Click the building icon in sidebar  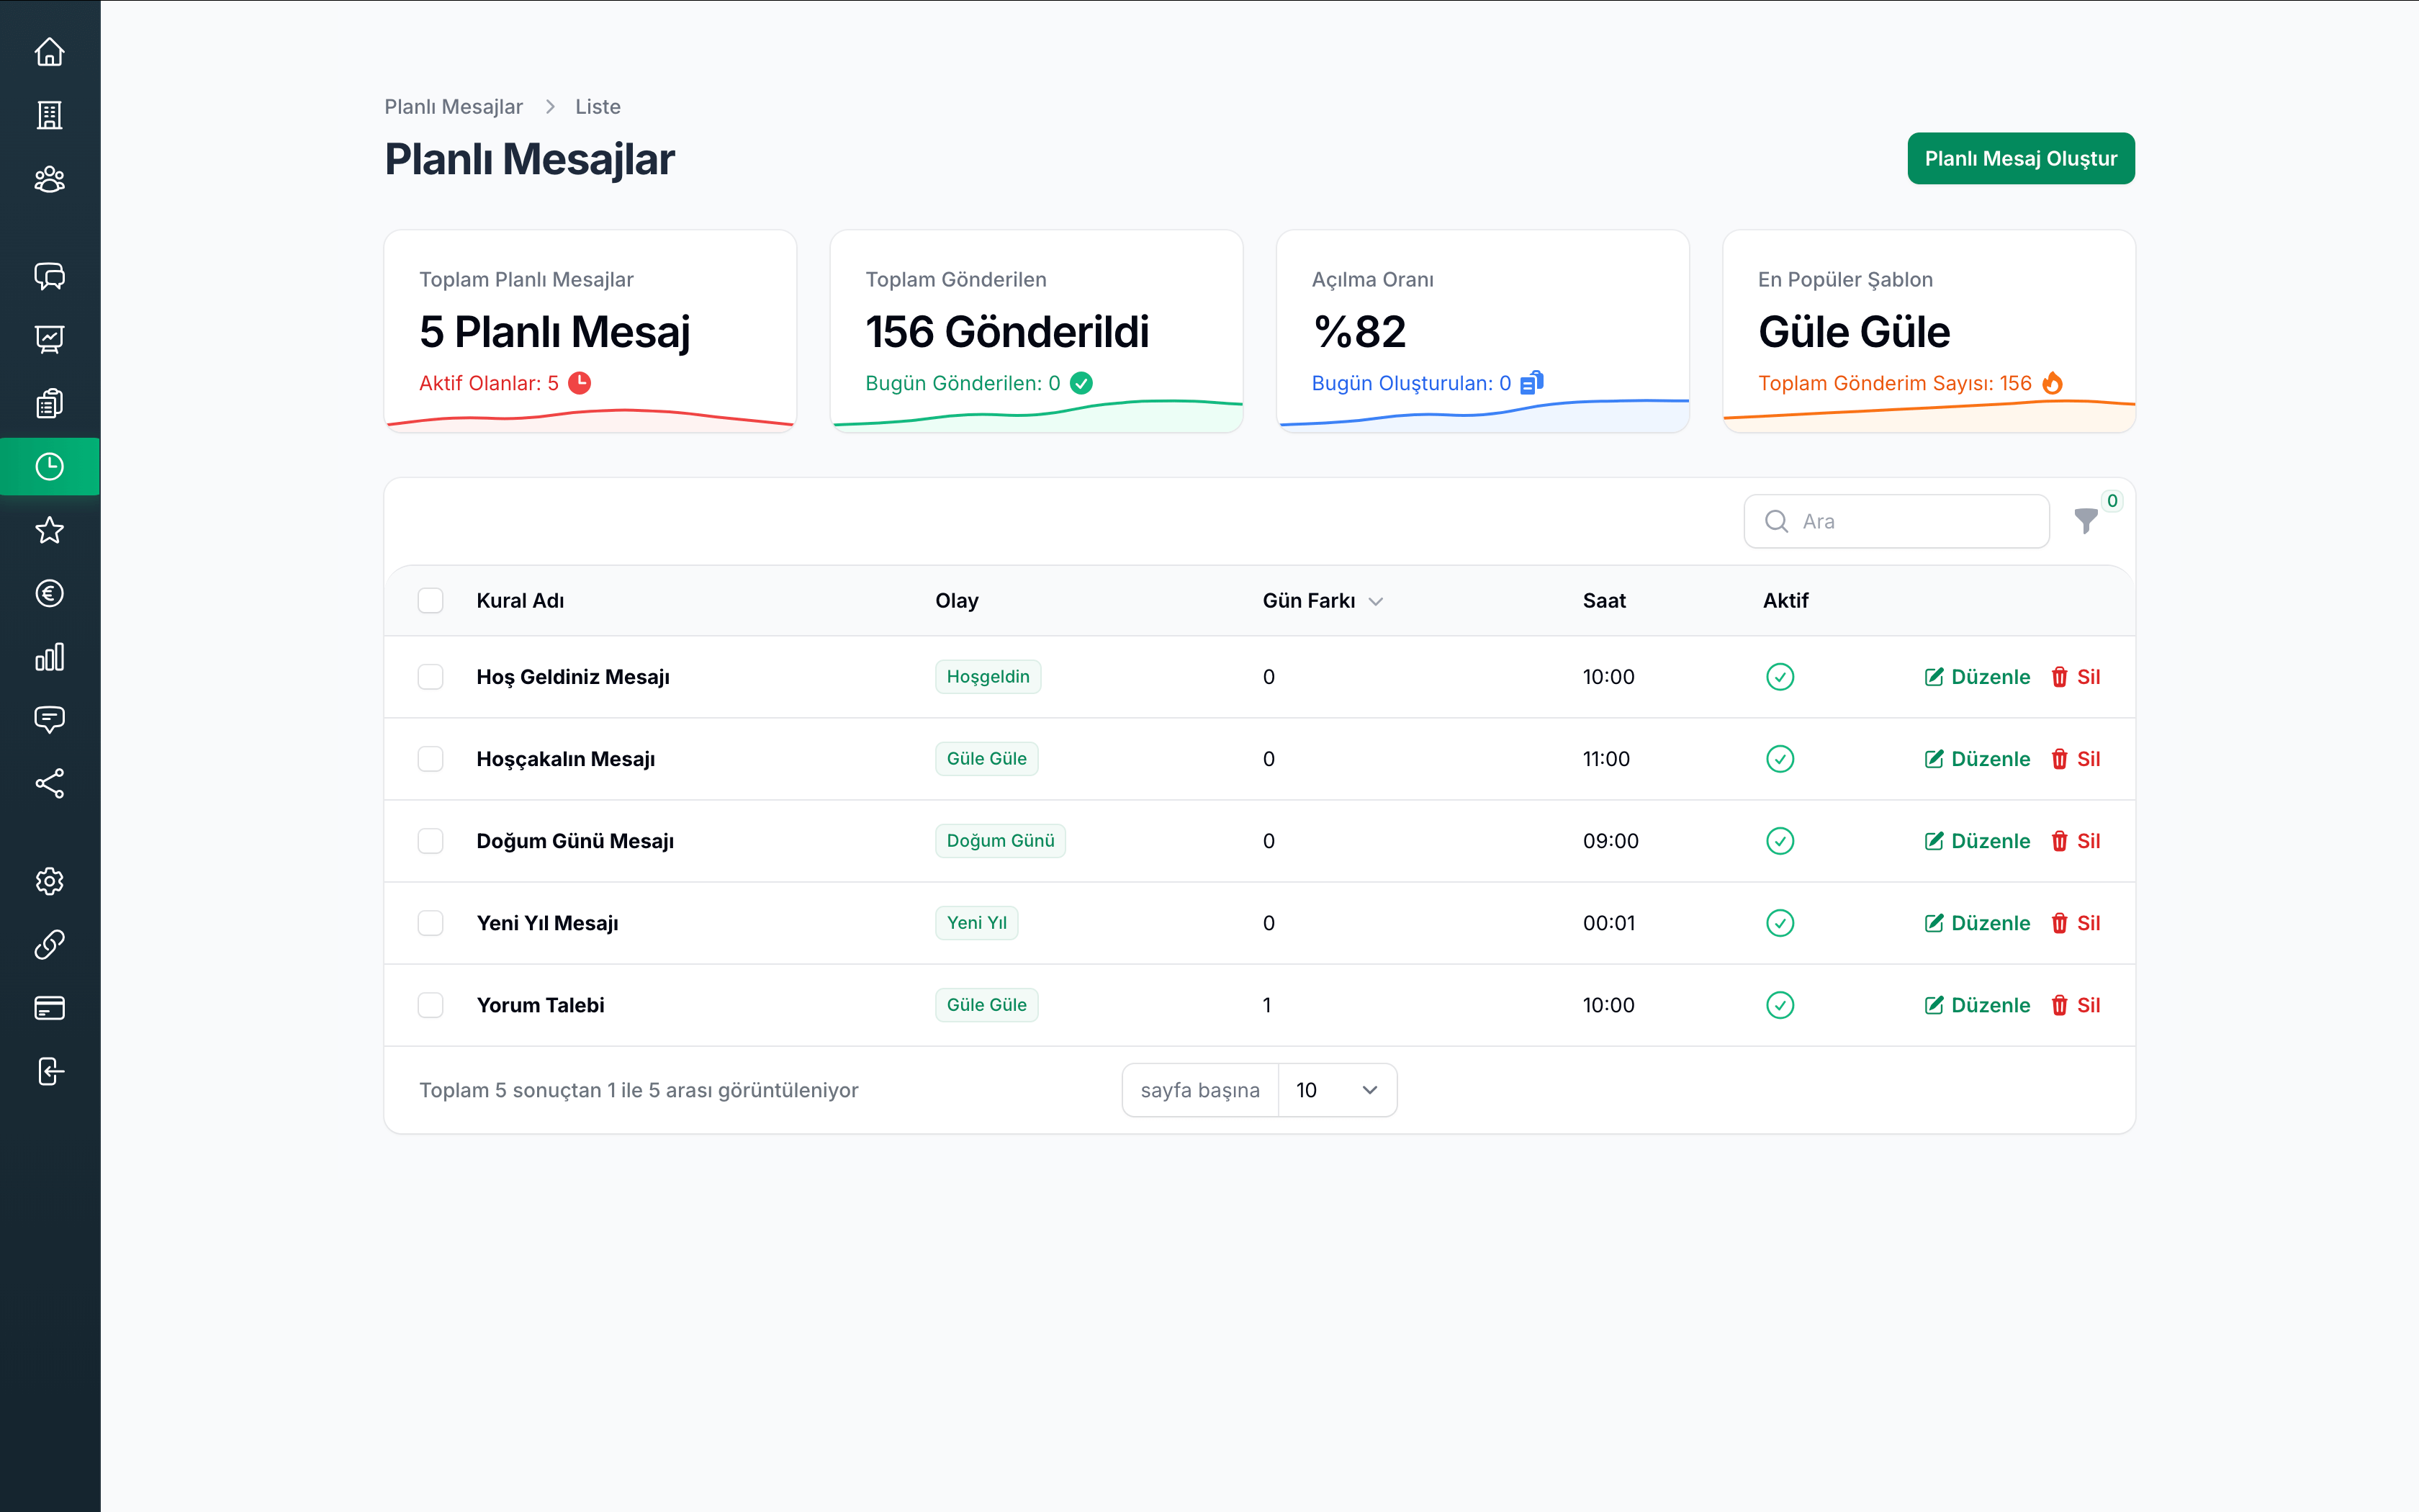[49, 115]
